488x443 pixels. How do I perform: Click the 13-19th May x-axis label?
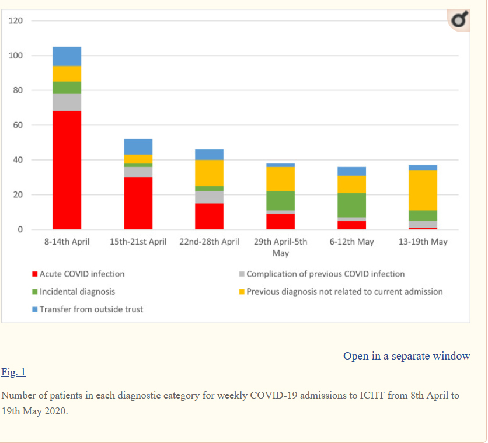tap(423, 242)
